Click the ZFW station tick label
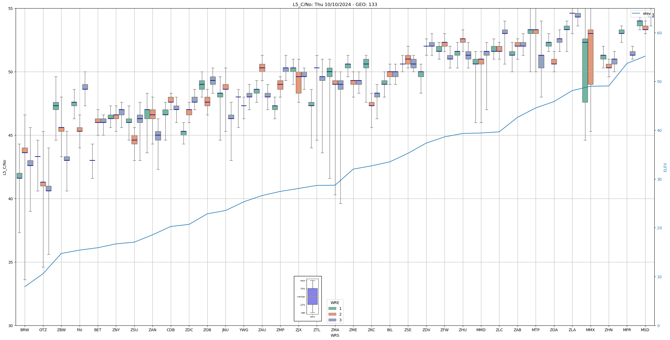670x340 pixels. point(444,330)
